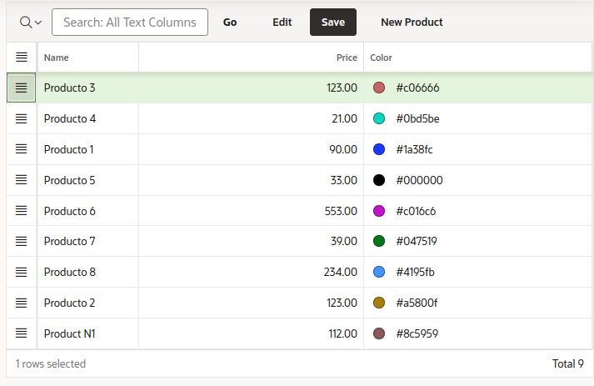Focus the Search All Text Columns field
594x386 pixels.
(130, 23)
